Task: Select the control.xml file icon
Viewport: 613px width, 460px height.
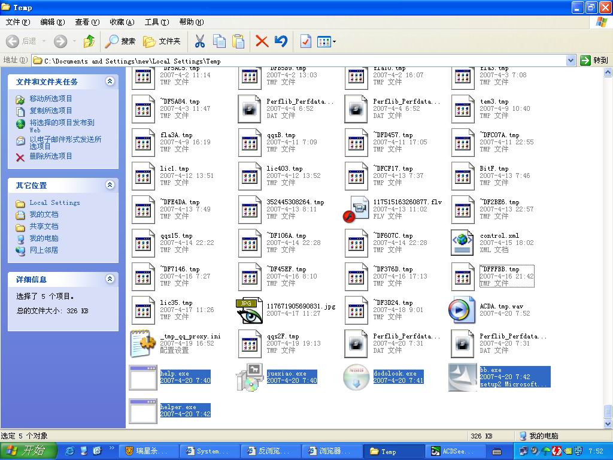Action: pos(462,243)
